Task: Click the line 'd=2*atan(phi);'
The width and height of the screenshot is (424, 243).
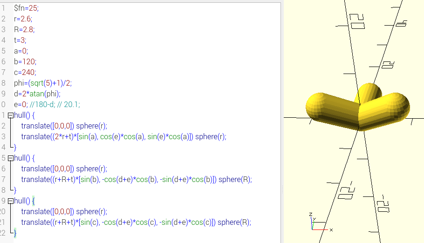Action: (x=37, y=94)
